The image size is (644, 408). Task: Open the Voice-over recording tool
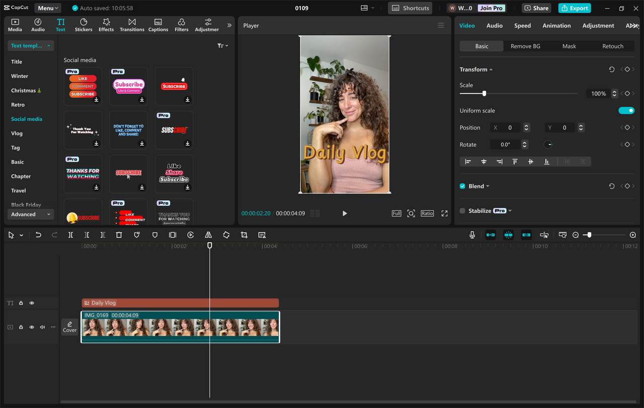click(x=471, y=235)
